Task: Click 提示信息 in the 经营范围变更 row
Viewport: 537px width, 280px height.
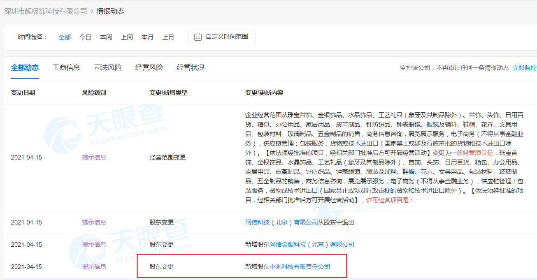Action: pyautogui.click(x=94, y=157)
